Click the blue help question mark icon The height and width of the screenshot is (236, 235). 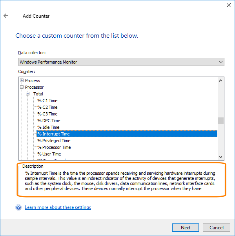coord(18,207)
